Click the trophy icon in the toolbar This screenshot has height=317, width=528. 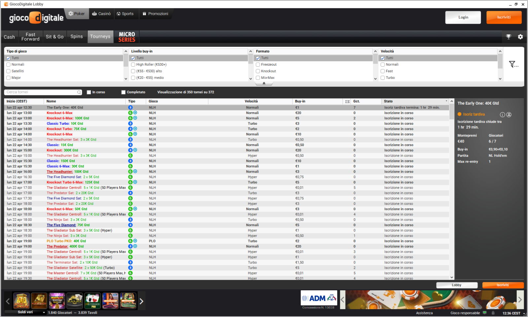pos(509,37)
